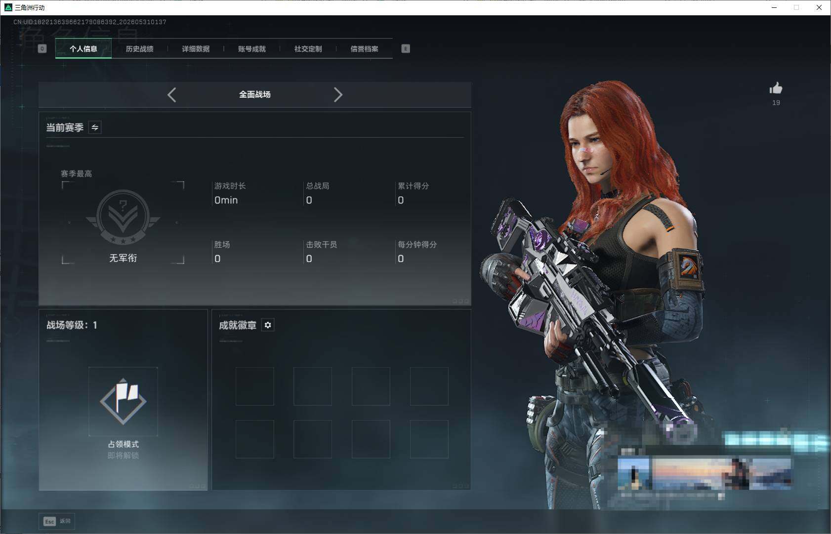Select the second achievement badge slot in top row
The image size is (831, 534).
point(313,386)
